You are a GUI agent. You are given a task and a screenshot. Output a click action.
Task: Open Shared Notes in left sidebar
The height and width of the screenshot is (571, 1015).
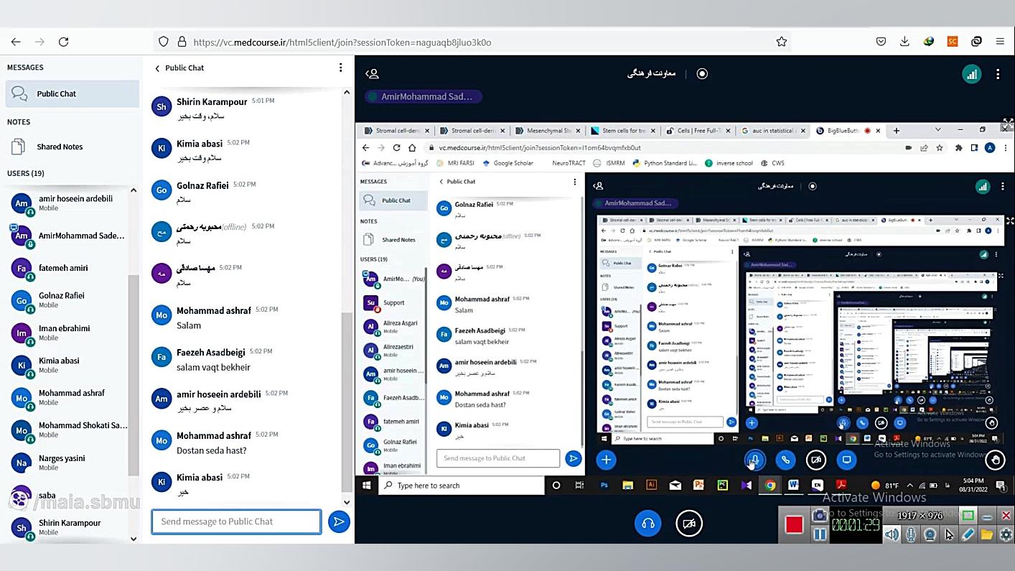(60, 147)
